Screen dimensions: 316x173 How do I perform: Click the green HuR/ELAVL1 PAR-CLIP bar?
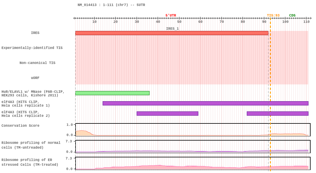(x=112, y=93)
